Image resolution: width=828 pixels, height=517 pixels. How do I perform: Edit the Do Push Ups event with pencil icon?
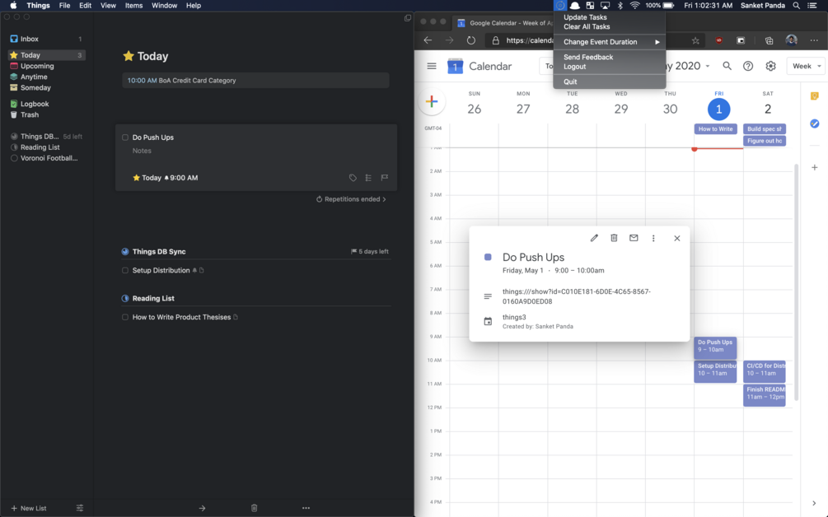tap(594, 239)
